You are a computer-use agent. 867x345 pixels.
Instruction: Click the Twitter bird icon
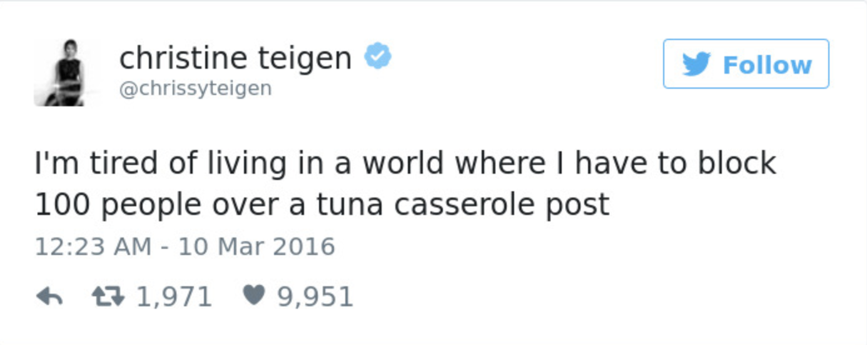pos(696,64)
